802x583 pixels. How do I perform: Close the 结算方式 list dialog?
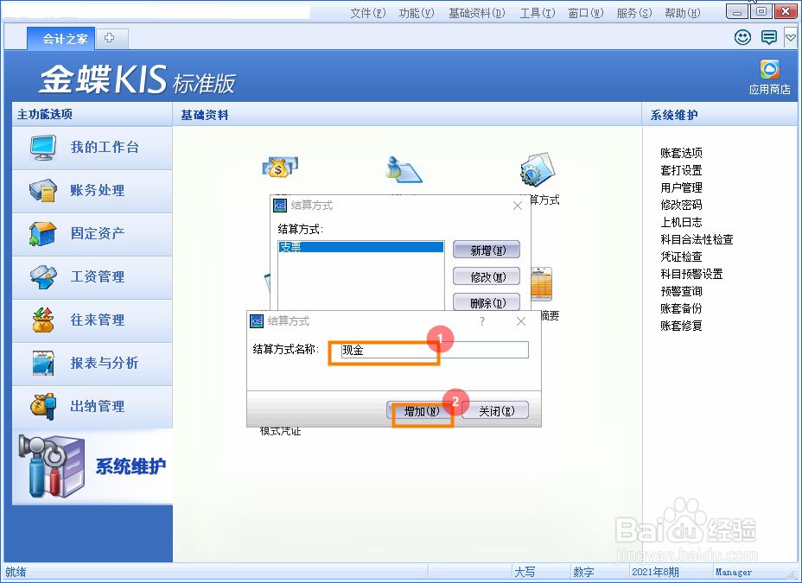(x=517, y=206)
